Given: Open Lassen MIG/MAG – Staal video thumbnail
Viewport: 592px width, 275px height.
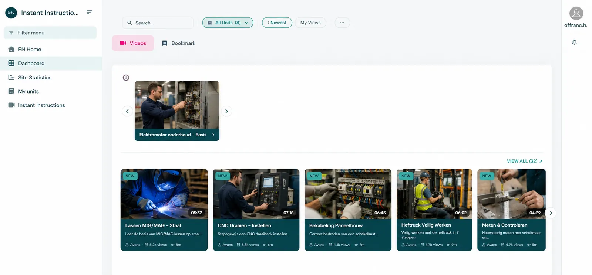Looking at the screenshot, I should click(164, 194).
